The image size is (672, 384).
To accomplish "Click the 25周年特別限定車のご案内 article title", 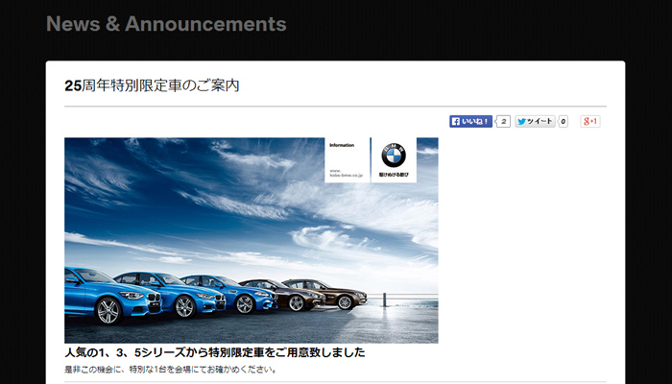I will (152, 85).
